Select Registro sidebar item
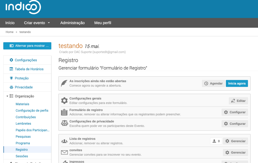258x163 pixels. point(27,149)
